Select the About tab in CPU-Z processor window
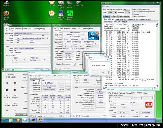The width and height of the screenshot is (163, 128). (91, 28)
